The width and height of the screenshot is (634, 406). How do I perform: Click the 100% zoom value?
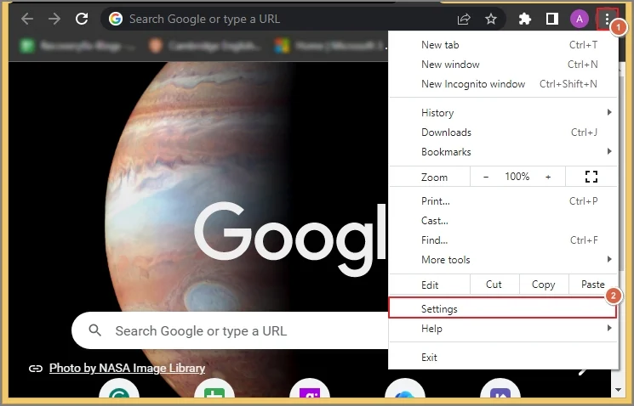pos(517,177)
